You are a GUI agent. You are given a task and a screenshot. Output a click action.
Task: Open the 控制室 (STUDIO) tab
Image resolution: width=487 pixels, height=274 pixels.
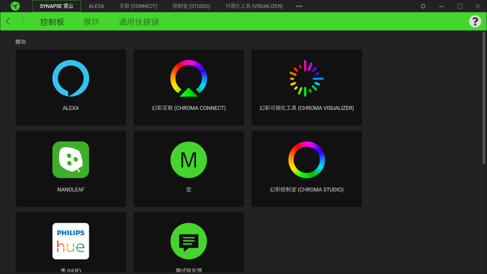click(x=191, y=6)
